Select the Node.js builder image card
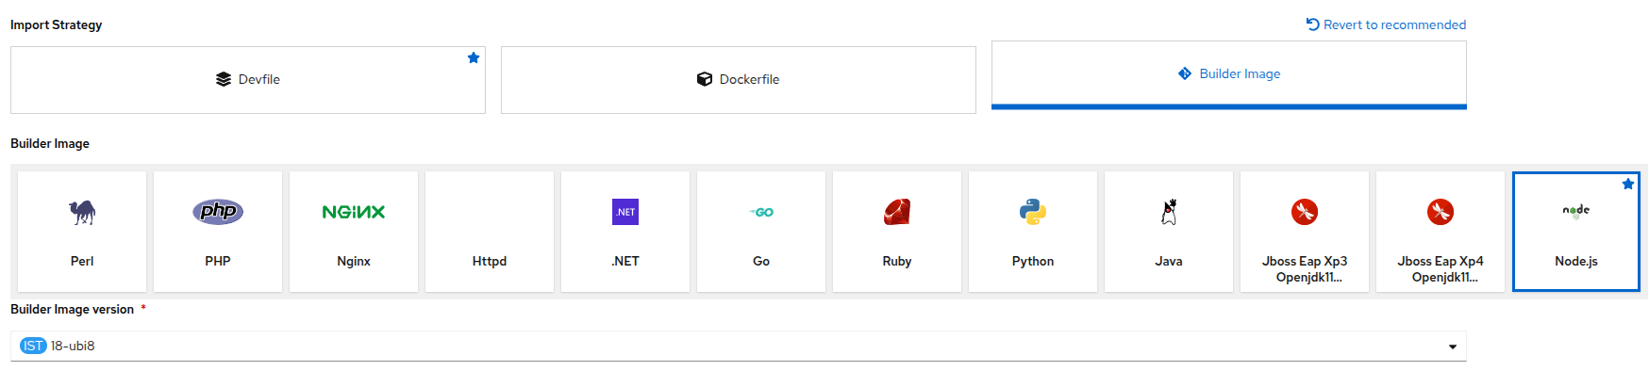The height and width of the screenshot is (371, 1649). point(1576,232)
